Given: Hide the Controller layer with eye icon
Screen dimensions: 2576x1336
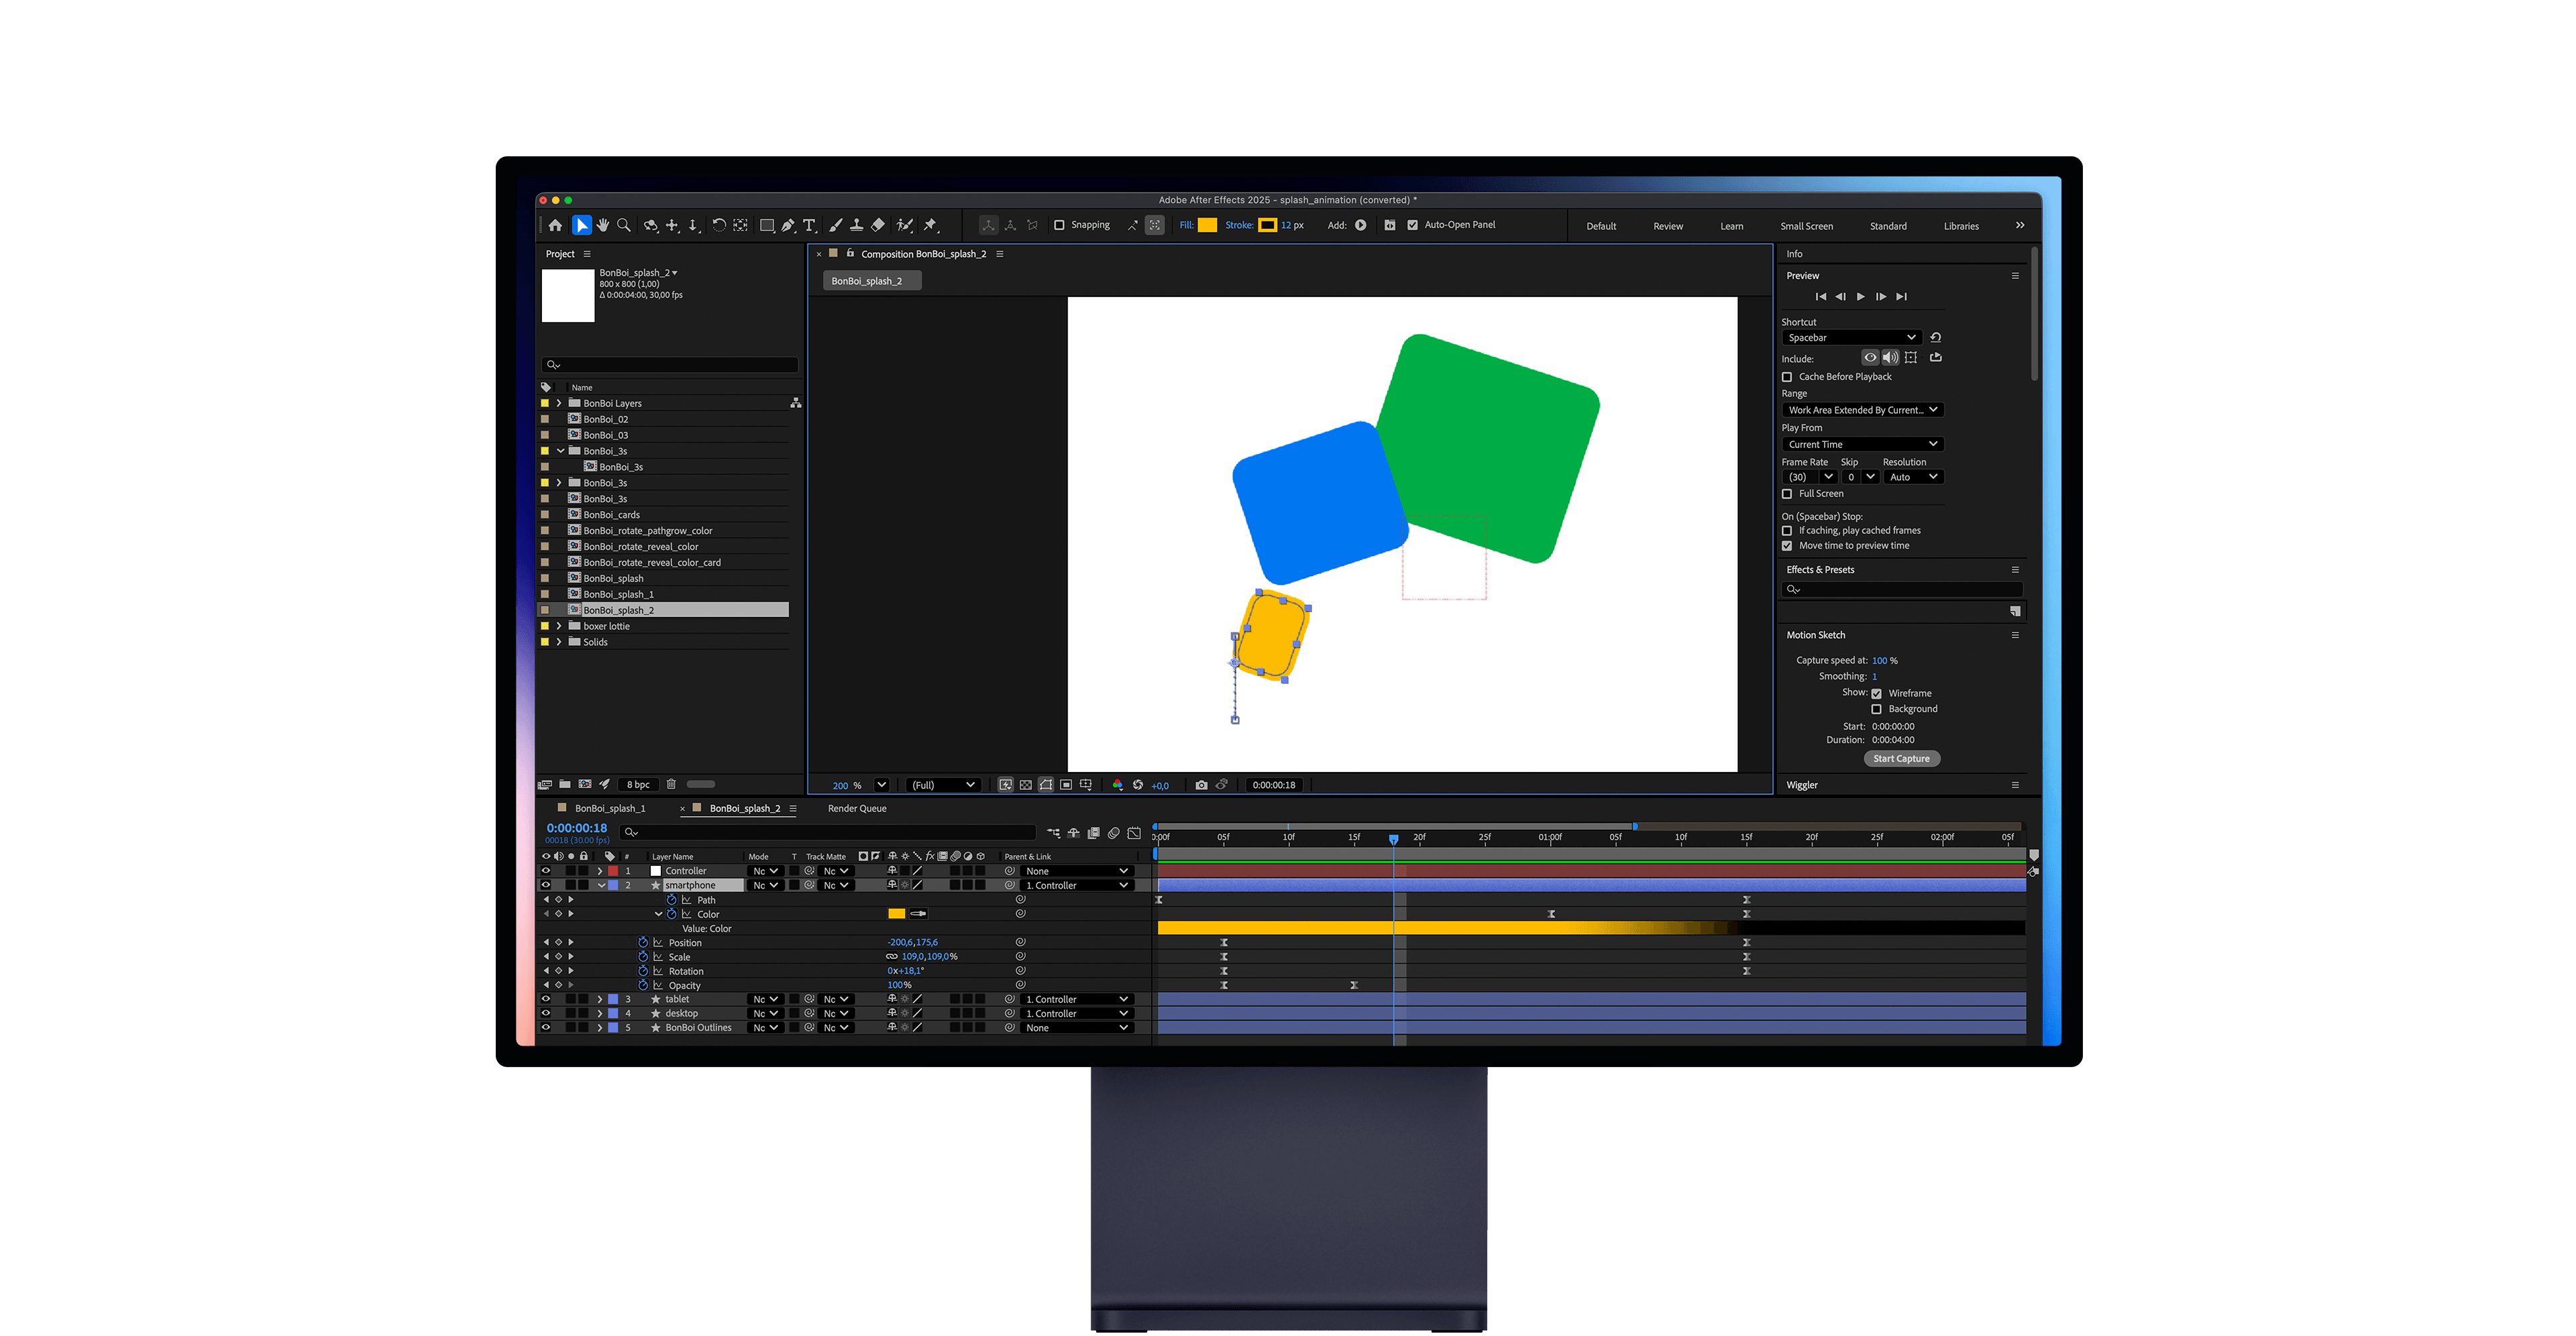Looking at the screenshot, I should click(546, 871).
